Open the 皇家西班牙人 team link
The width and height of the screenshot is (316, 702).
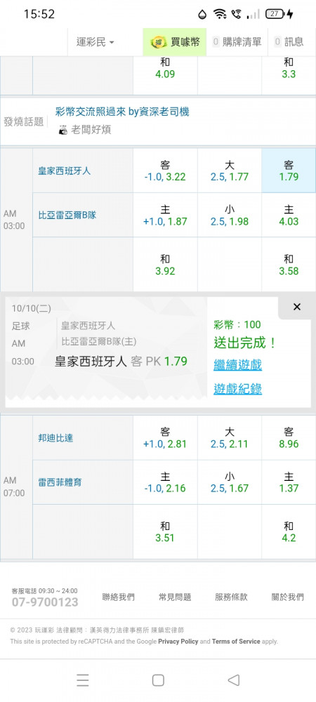click(x=64, y=171)
